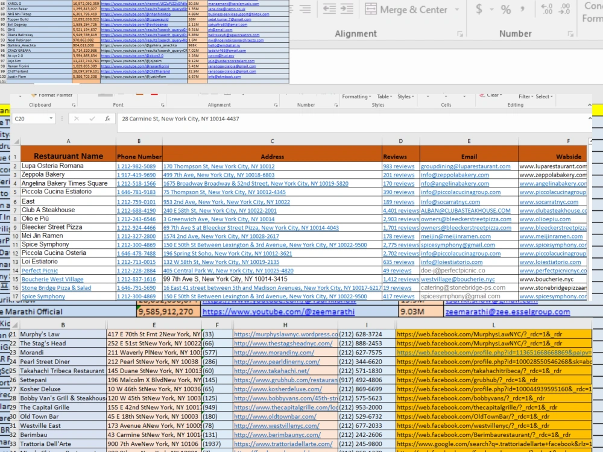The width and height of the screenshot is (603, 452).
Task: Open small Number group launcher near Styles
Action: (x=336, y=105)
